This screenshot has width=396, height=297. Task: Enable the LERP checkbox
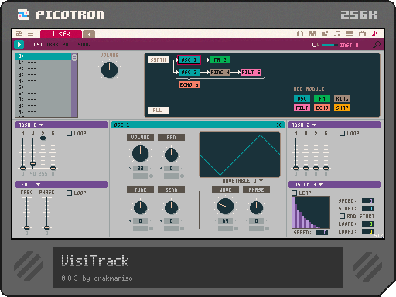294,193
